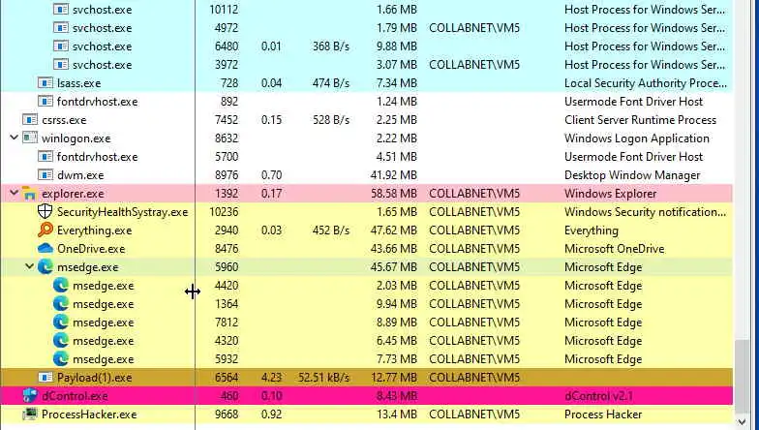759x430 pixels.
Task: Click the icon of svchost.exe PID 4972
Action: click(60, 27)
